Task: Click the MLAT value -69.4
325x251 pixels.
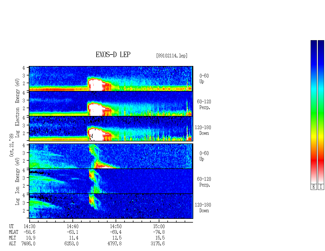Action: [115, 232]
